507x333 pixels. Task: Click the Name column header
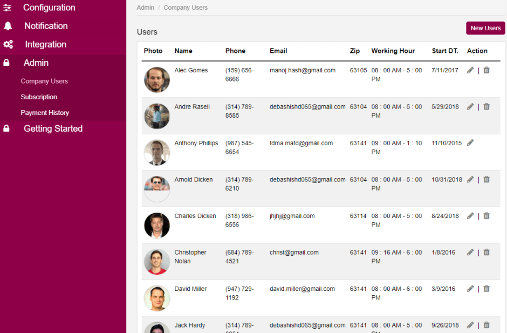[x=183, y=51]
